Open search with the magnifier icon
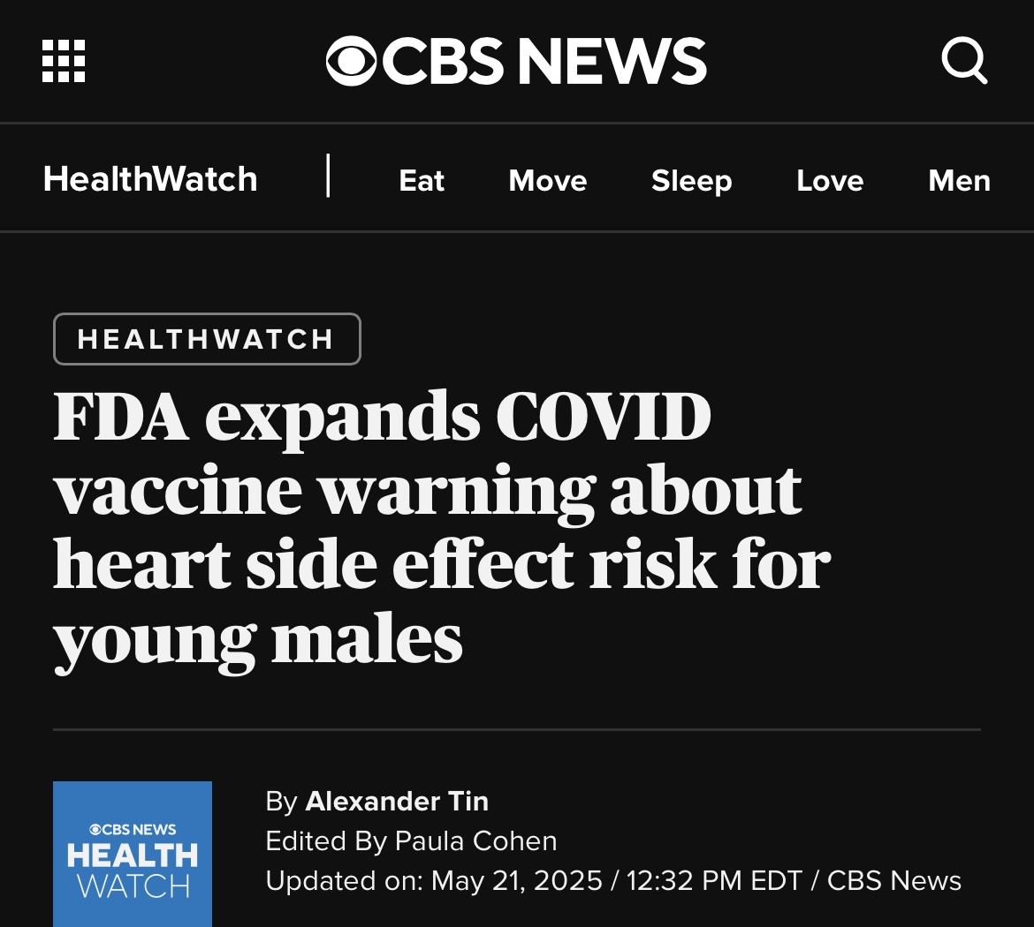 point(964,60)
